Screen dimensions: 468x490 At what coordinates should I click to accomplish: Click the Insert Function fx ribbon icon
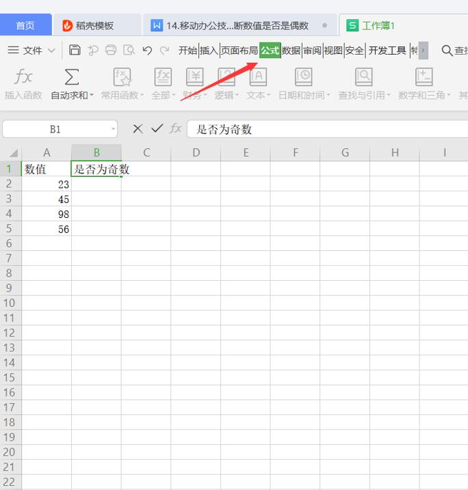pyautogui.click(x=23, y=77)
